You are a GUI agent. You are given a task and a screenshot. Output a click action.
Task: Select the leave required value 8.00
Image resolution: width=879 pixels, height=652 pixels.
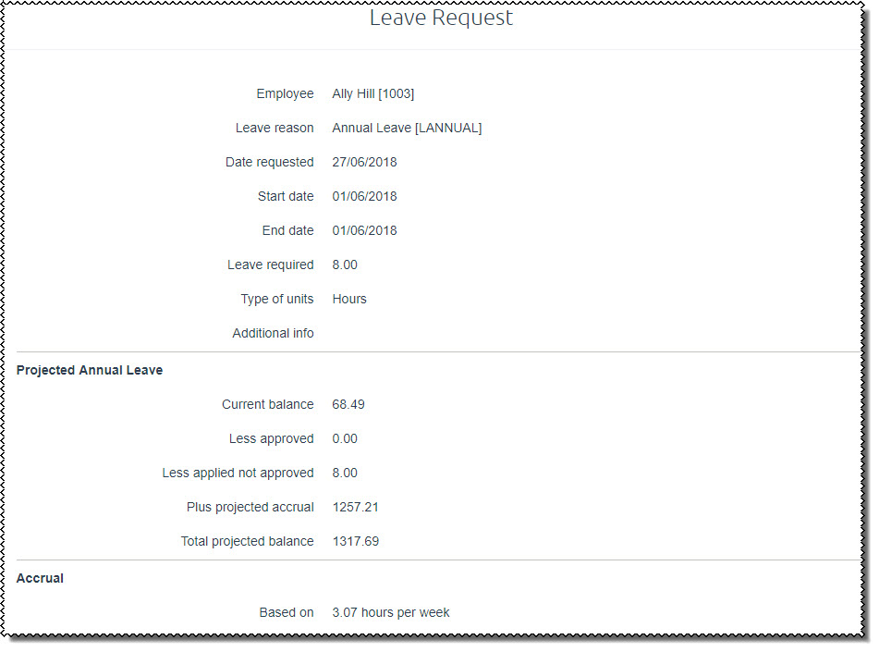coord(344,264)
